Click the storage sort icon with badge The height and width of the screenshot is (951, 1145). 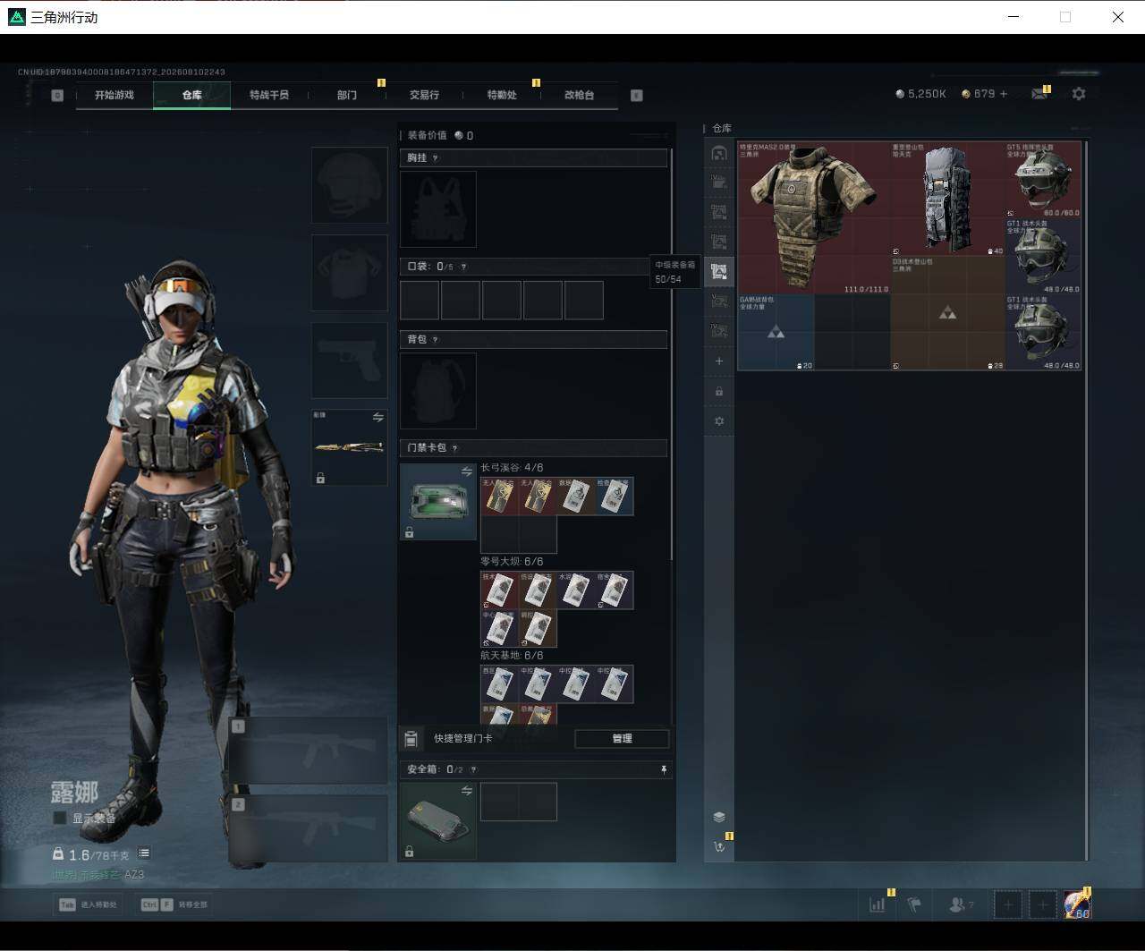point(719,846)
